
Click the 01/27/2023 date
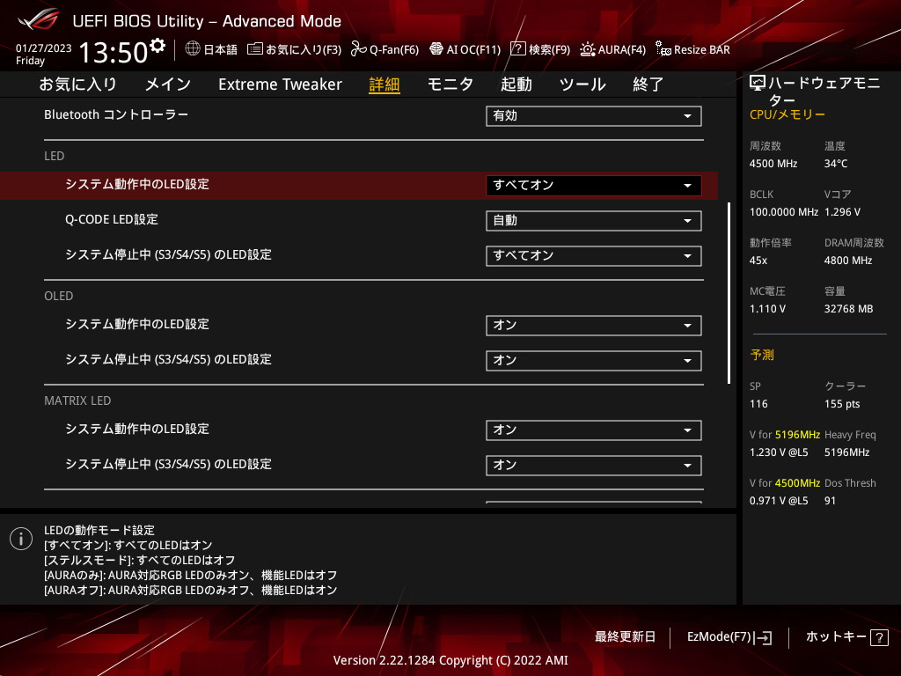44,48
